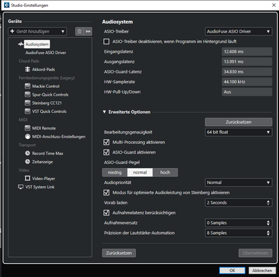Open VST System Link monitor icon

tap(21, 187)
